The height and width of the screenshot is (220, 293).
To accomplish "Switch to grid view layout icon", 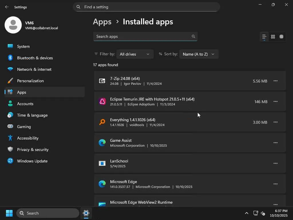I will pos(273,37).
